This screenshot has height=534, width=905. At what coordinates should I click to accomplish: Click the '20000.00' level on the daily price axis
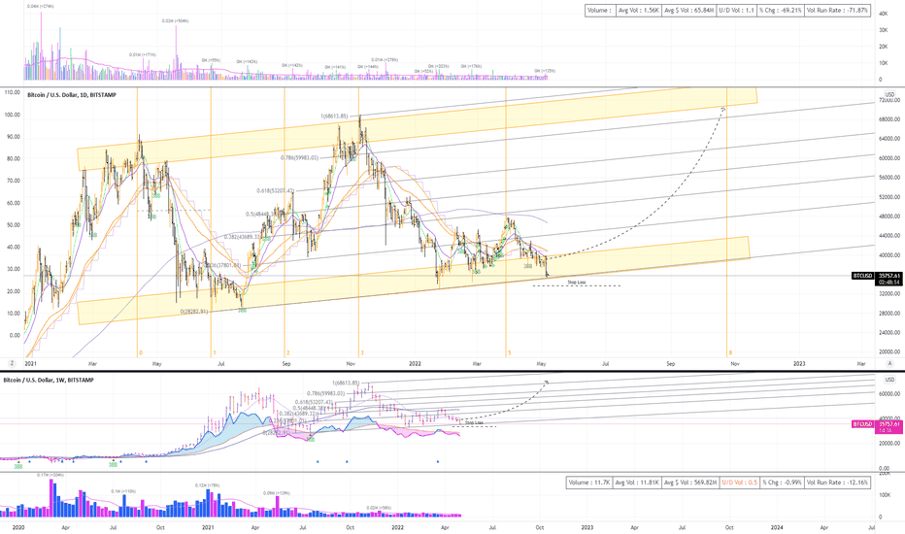click(889, 351)
